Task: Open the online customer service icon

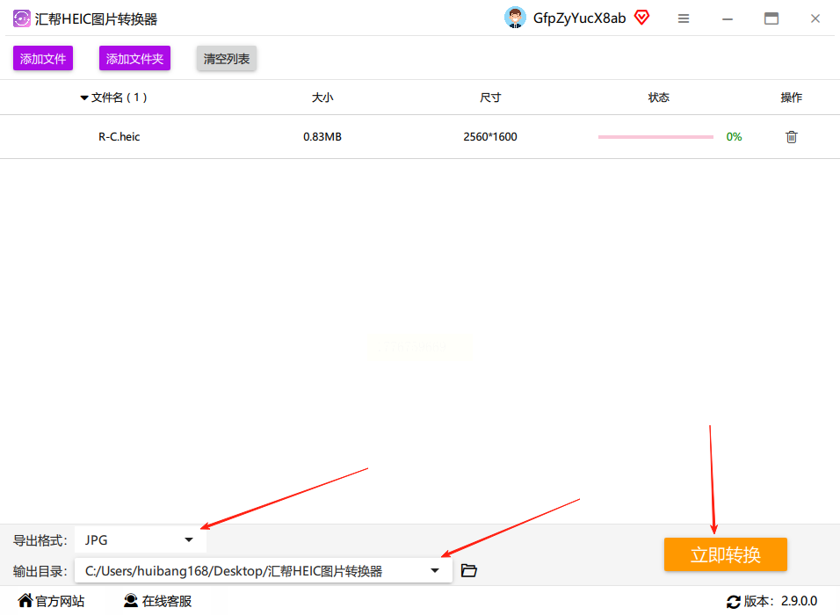Action: point(130,601)
